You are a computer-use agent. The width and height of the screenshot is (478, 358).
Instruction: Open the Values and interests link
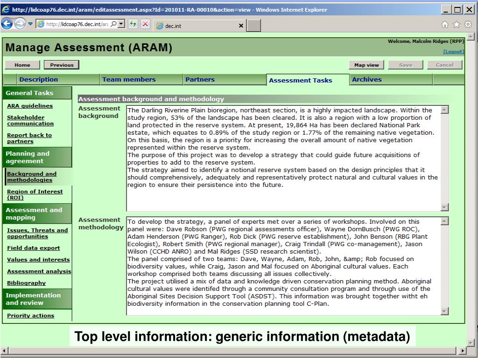click(x=38, y=260)
